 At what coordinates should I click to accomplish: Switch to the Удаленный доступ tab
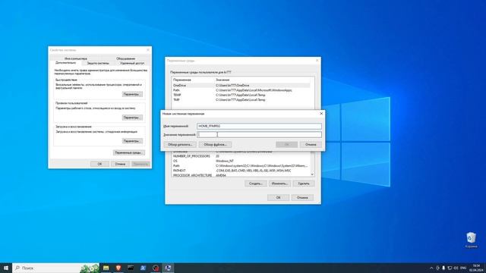(x=132, y=63)
